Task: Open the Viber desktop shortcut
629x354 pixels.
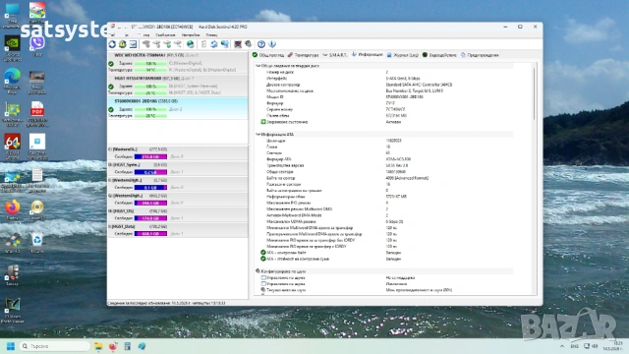Action: click(37, 45)
